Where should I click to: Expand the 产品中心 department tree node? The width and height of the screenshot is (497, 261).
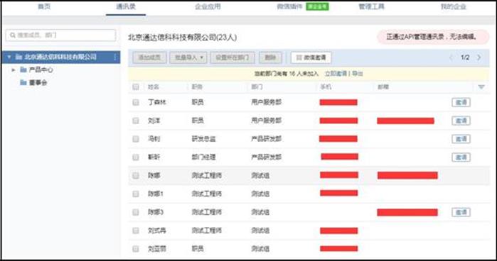pyautogui.click(x=14, y=70)
